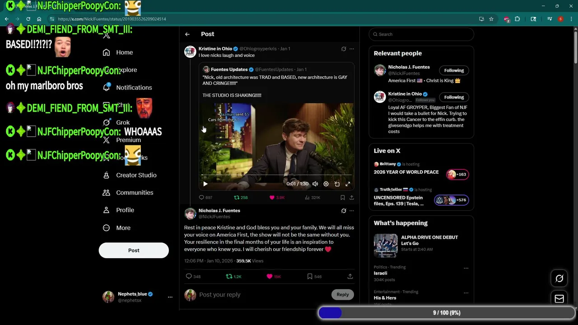The height and width of the screenshot is (325, 578).
Task: Open options for the His & Hers trend
Action: (x=466, y=293)
